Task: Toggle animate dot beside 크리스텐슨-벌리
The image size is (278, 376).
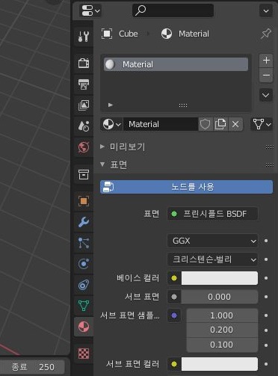Action: (x=266, y=259)
